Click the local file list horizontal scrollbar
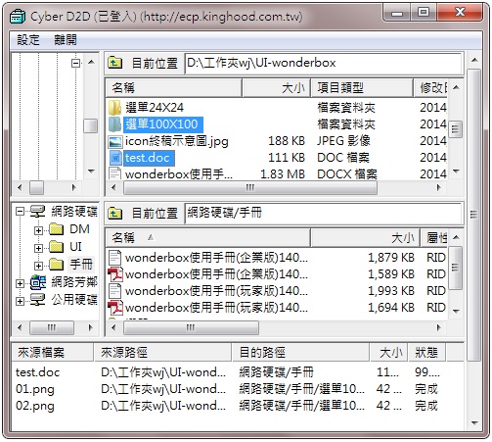This screenshot has height=442, width=492. 250,188
